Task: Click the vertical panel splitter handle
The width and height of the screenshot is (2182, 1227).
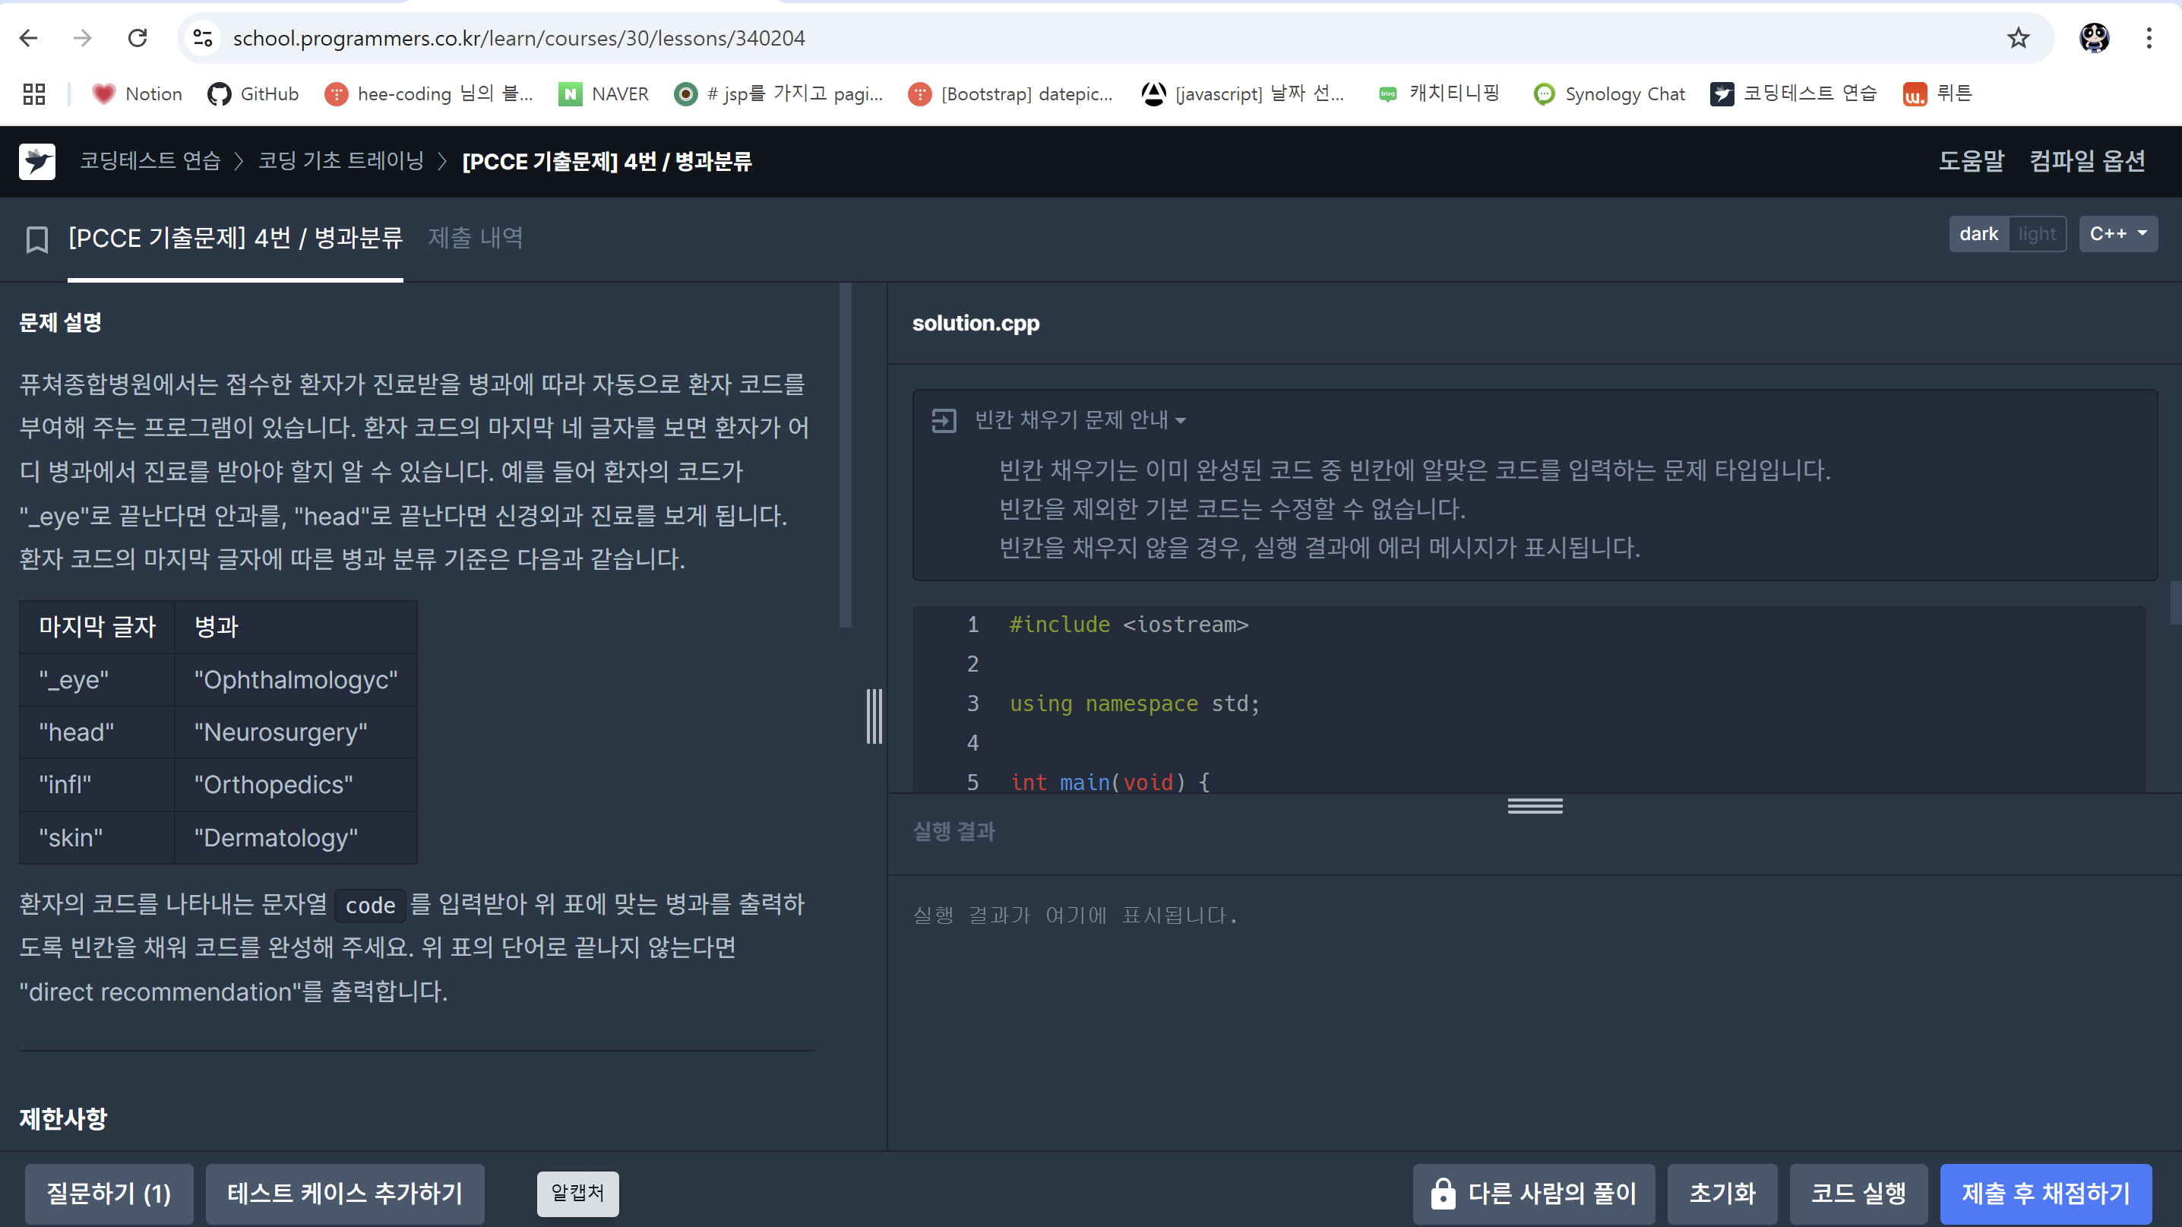Action: (x=874, y=716)
